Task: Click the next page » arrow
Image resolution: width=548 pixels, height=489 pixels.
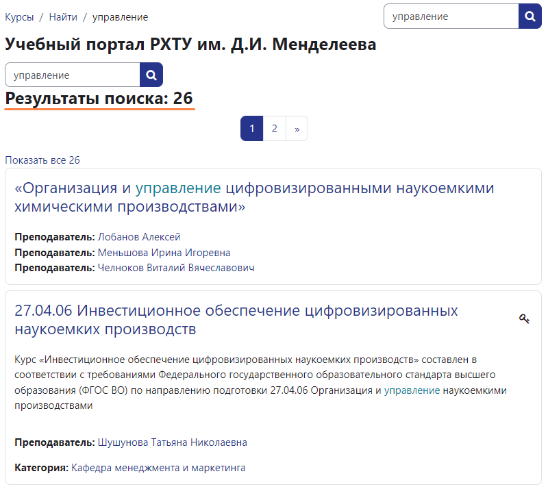Action: click(297, 129)
